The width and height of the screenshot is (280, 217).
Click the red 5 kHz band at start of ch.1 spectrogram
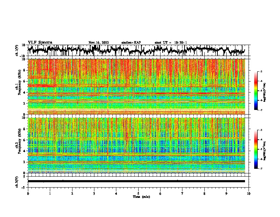[42, 86]
